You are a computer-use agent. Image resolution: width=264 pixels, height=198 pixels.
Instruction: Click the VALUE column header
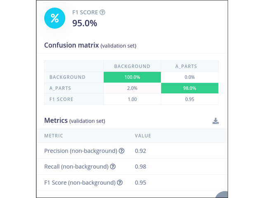[x=143, y=135]
